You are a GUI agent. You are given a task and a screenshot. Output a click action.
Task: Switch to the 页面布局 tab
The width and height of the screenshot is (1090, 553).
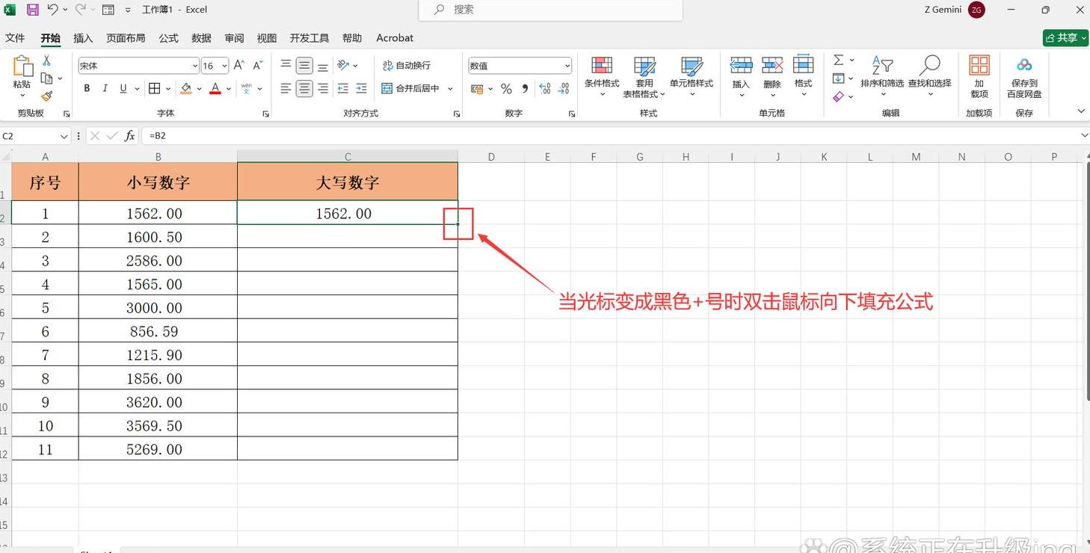pyautogui.click(x=126, y=37)
